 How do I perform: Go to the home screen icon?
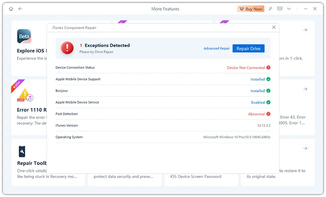(11, 9)
